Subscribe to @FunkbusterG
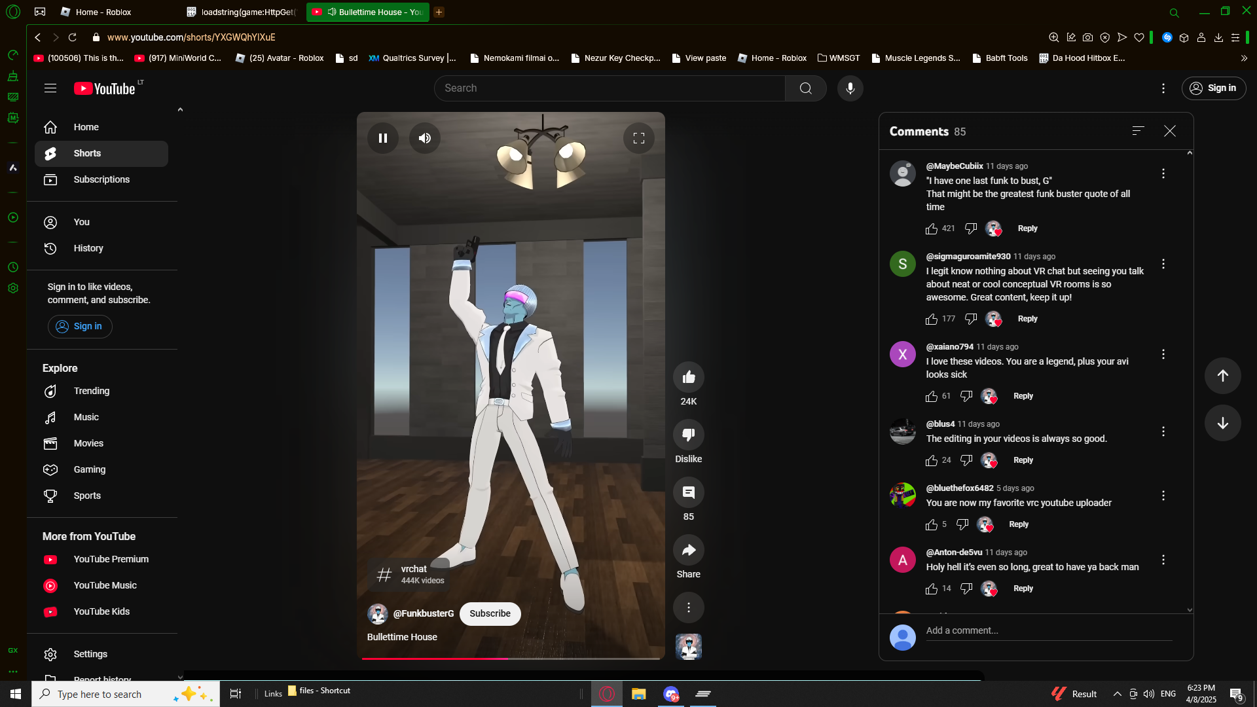1257x707 pixels. pyautogui.click(x=490, y=613)
